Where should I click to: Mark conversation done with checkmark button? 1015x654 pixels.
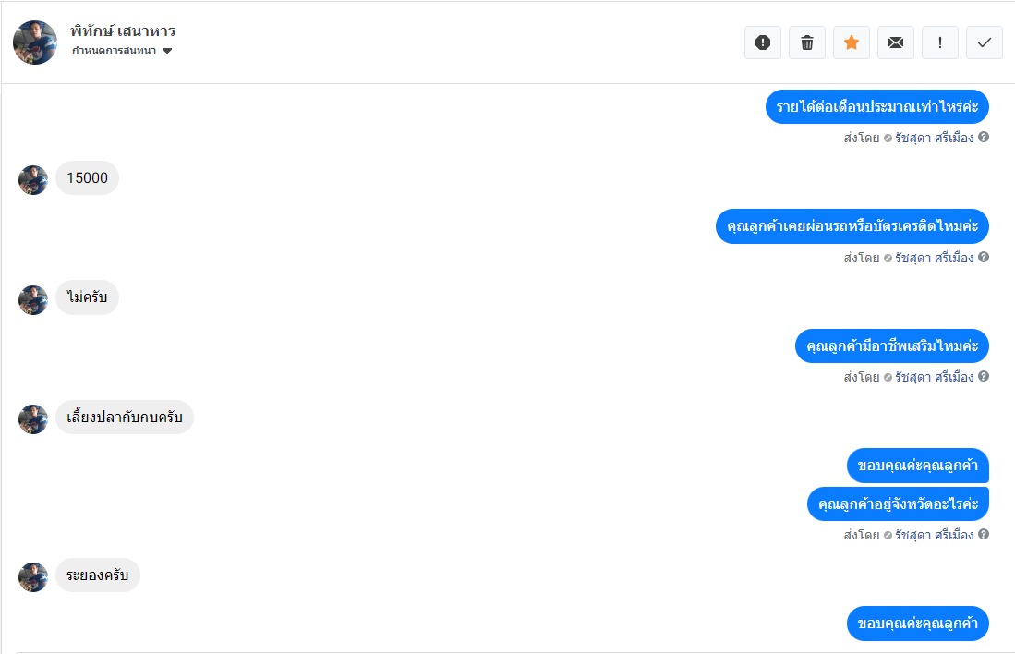click(984, 42)
